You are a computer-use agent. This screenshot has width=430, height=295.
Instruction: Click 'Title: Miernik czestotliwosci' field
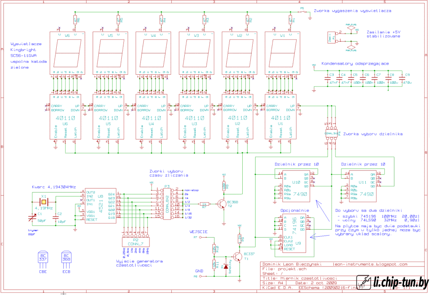click(x=300, y=278)
